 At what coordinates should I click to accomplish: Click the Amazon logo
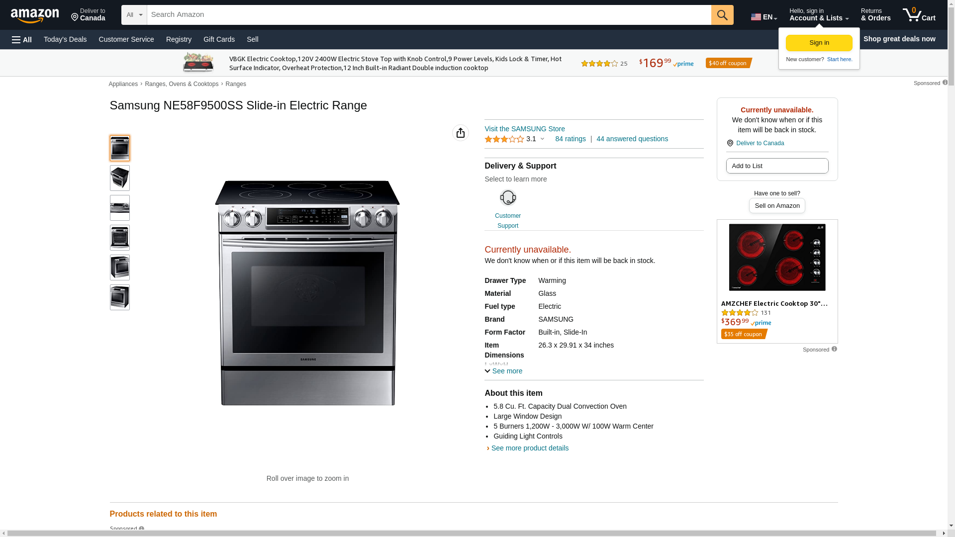[x=35, y=16]
